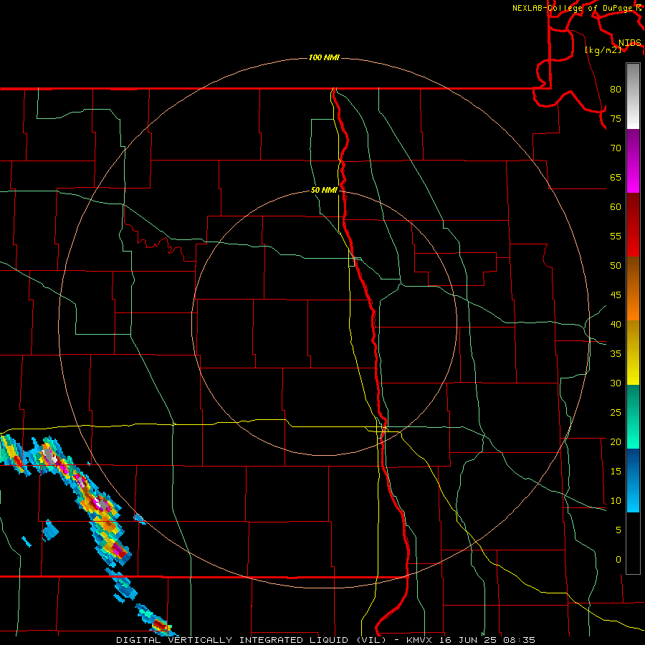Click the black bottom segment of the color scale

coord(633,543)
